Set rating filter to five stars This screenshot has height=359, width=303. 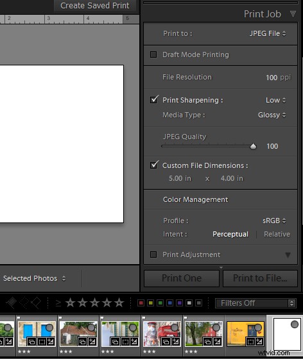[x=119, y=303]
